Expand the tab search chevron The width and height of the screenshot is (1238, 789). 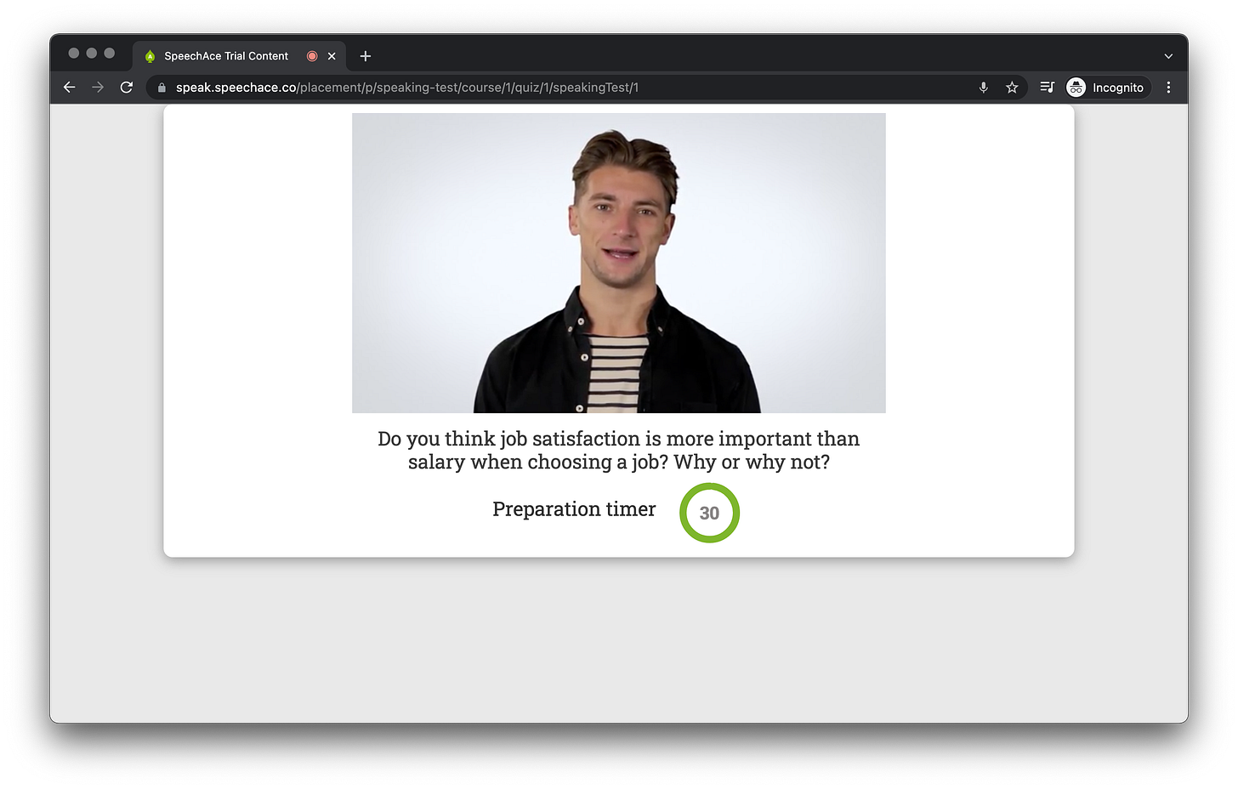(1168, 56)
